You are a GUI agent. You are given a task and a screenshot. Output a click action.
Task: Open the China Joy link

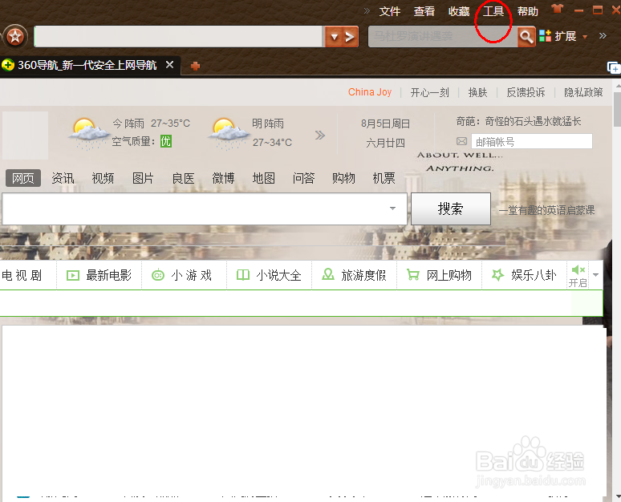370,92
